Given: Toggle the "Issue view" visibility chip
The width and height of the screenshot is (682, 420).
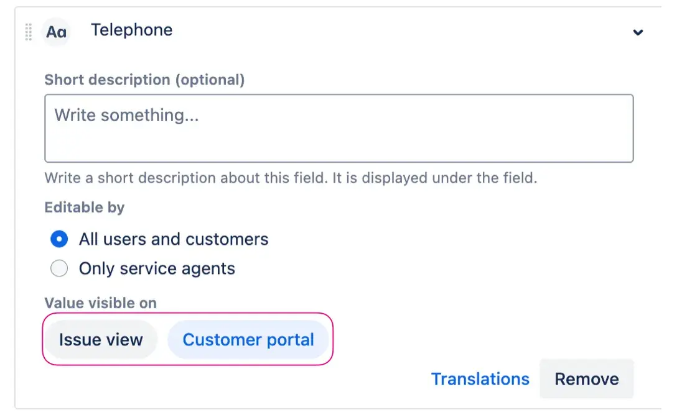Looking at the screenshot, I should pyautogui.click(x=100, y=339).
